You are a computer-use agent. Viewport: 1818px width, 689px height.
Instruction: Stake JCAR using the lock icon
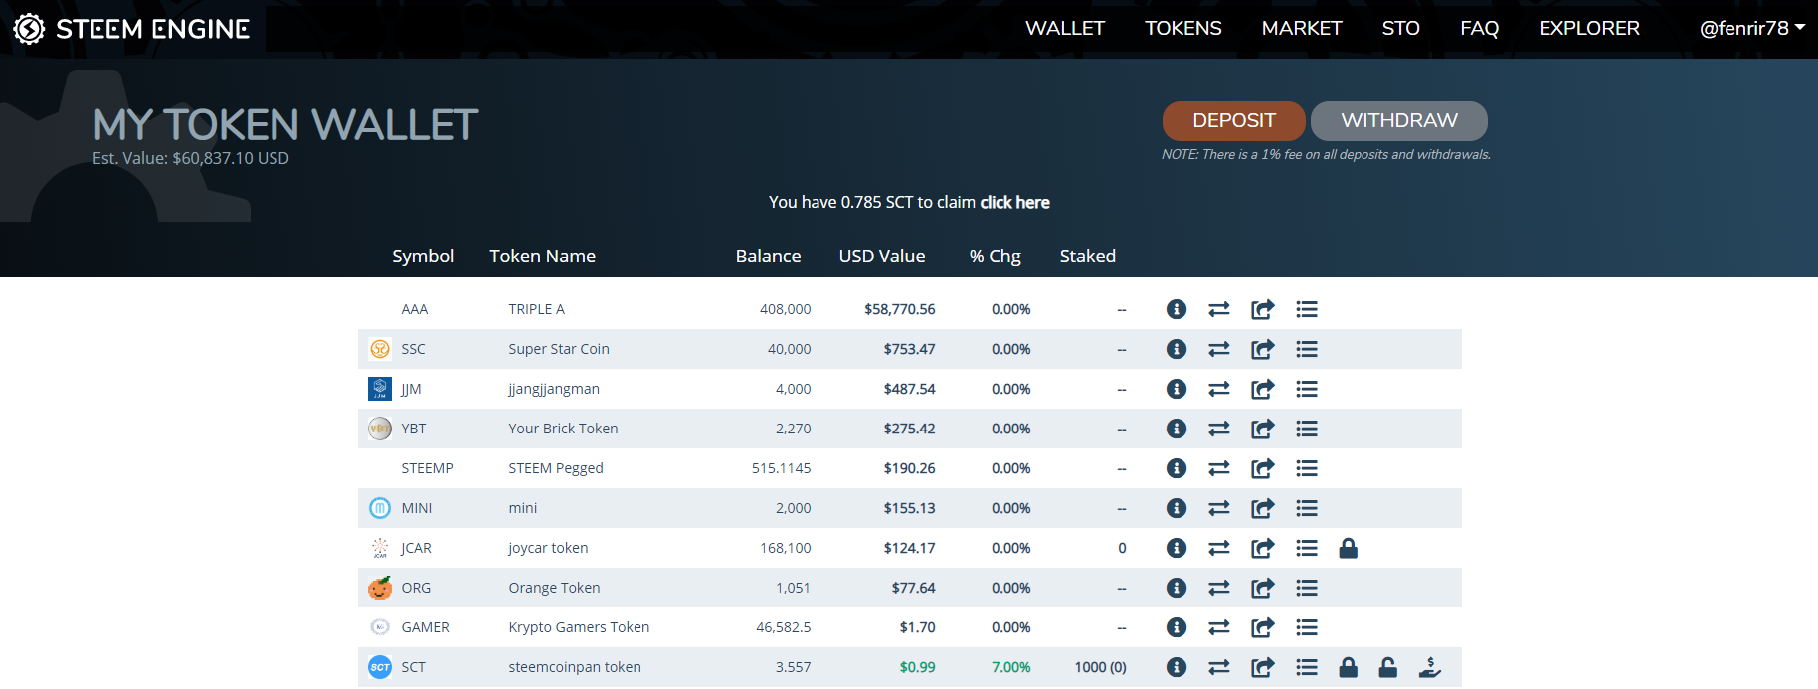(1349, 548)
